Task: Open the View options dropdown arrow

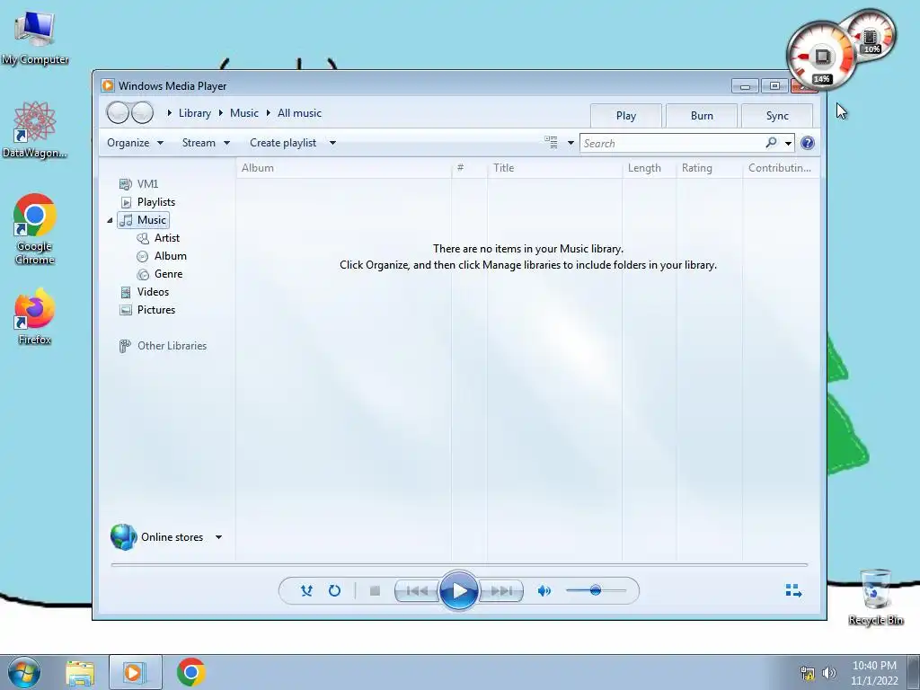Action: point(571,143)
